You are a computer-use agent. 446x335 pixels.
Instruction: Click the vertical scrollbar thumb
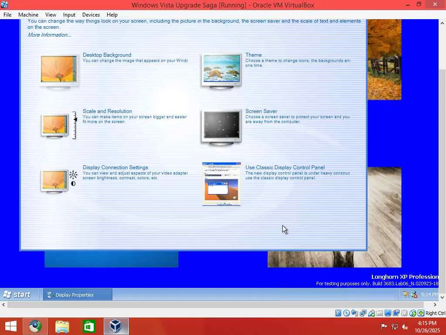(x=443, y=181)
